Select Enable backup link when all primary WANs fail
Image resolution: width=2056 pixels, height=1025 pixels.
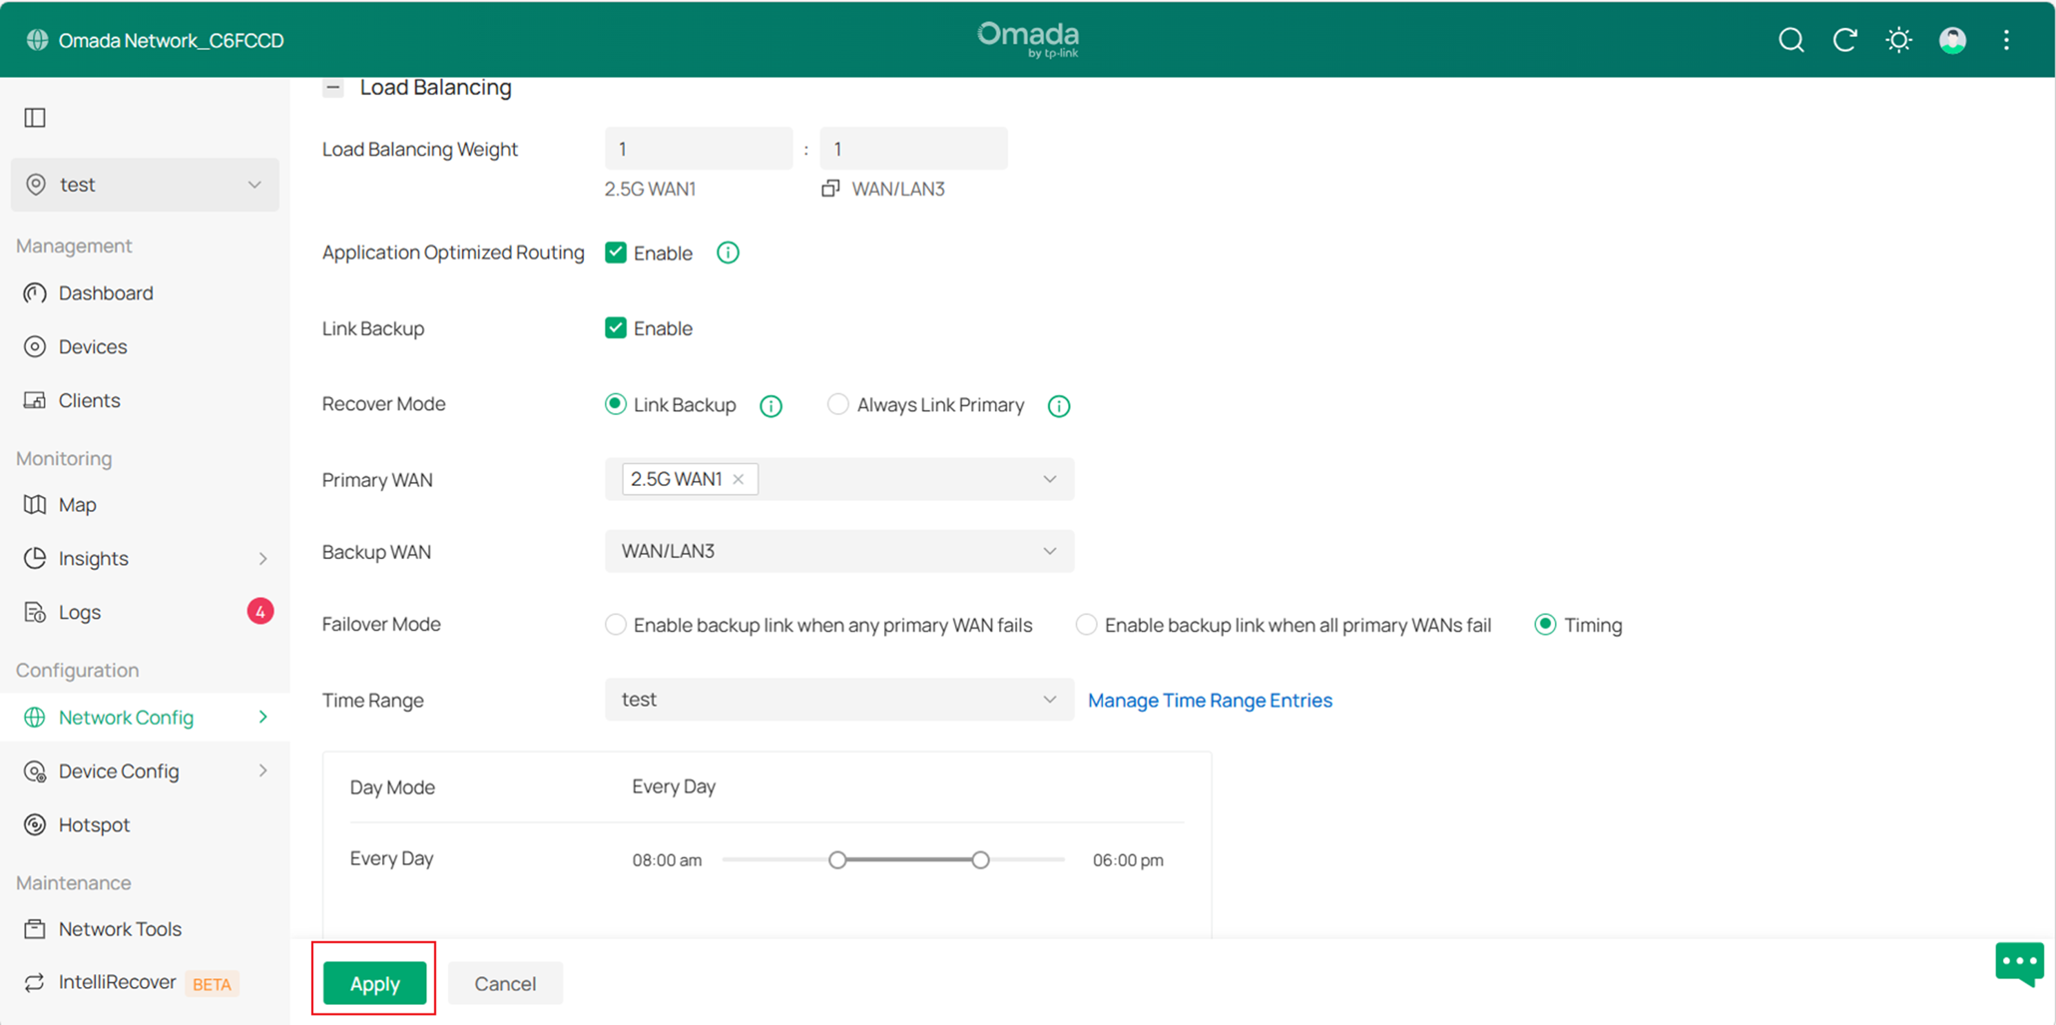click(1085, 625)
